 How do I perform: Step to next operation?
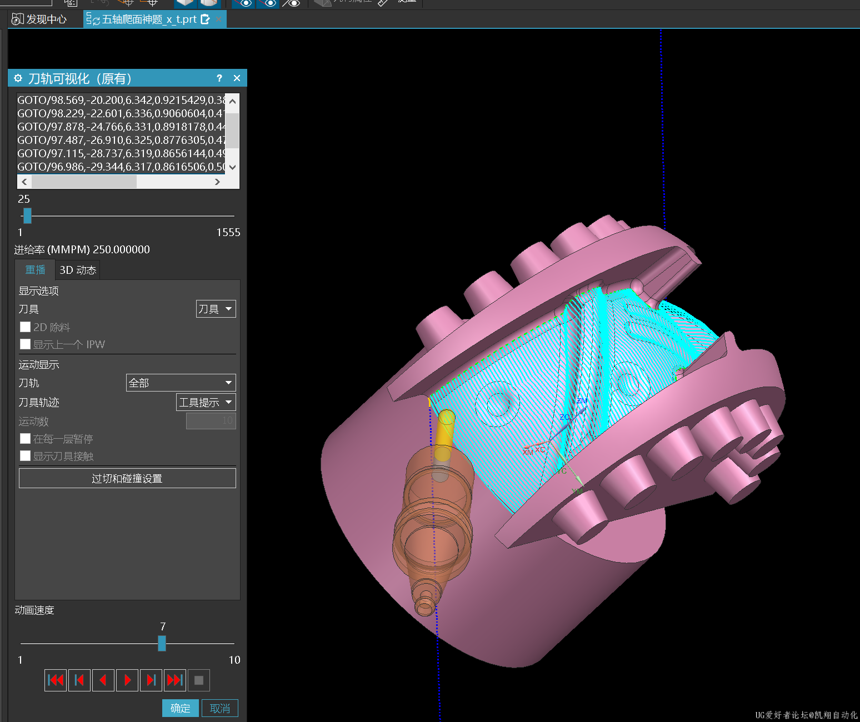tap(151, 680)
